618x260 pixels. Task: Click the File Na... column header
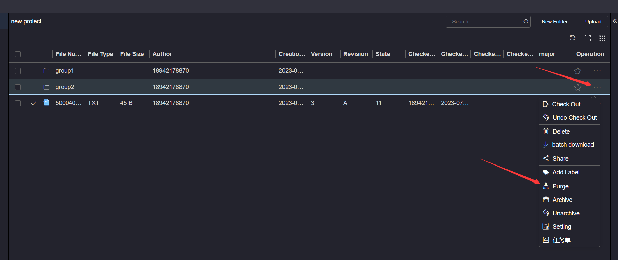(68, 54)
